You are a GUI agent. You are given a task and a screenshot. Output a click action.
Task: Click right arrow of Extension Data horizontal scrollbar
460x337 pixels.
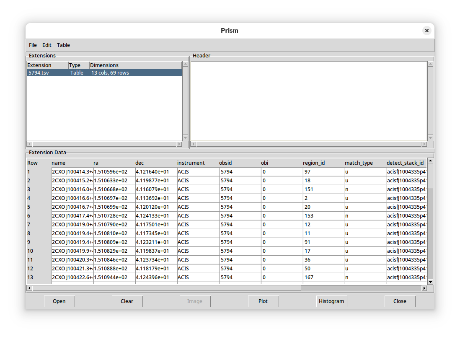[424, 288]
